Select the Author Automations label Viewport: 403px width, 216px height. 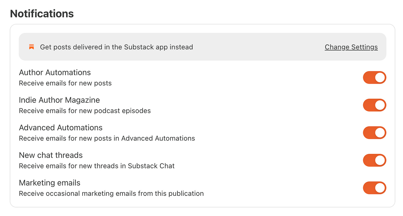55,72
